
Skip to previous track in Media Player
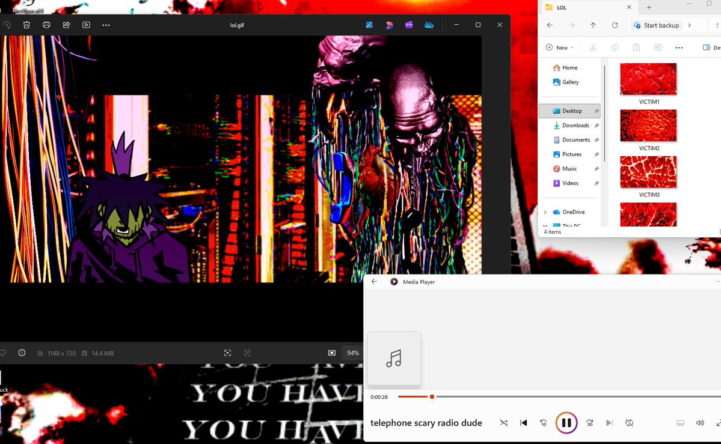pyautogui.click(x=524, y=423)
